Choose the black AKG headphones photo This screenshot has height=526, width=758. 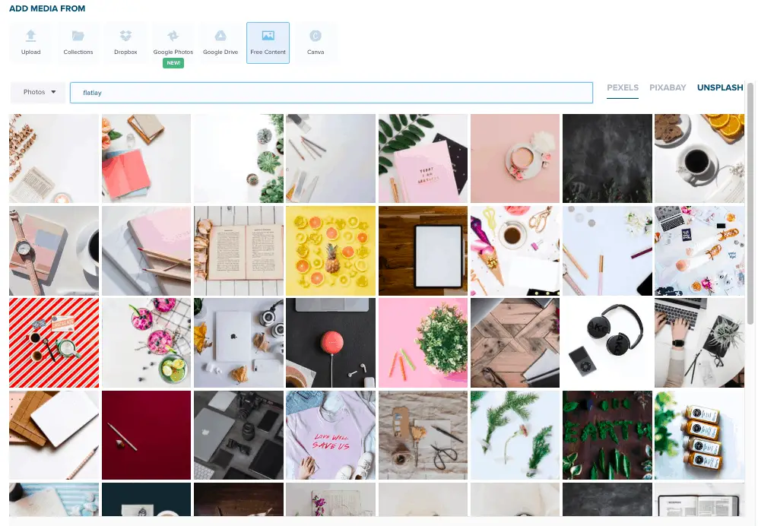[607, 343]
